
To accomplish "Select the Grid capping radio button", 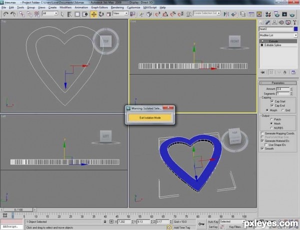I will 282,110.
